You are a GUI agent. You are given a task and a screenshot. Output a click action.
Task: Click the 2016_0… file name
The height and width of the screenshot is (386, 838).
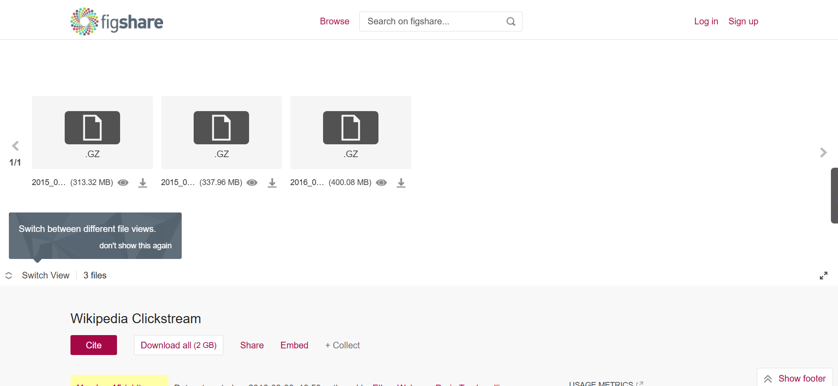click(x=307, y=182)
